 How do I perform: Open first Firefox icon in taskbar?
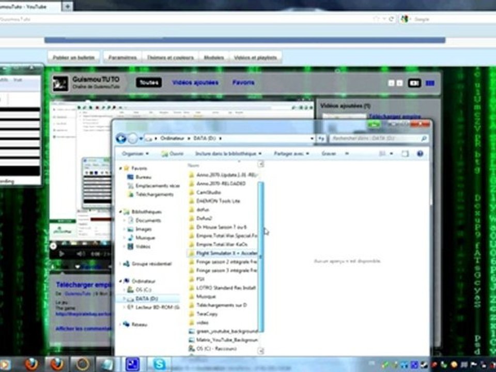(x=32, y=364)
